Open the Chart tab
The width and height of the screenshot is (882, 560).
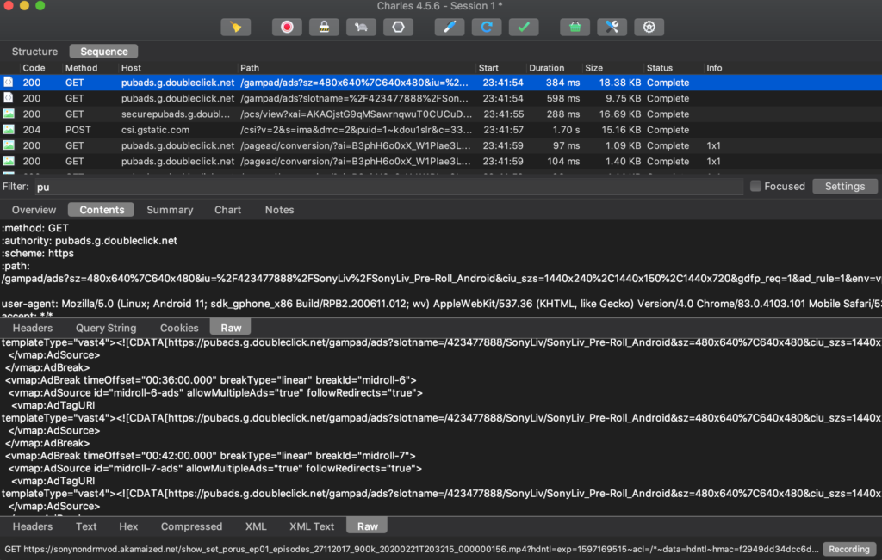[x=227, y=210]
